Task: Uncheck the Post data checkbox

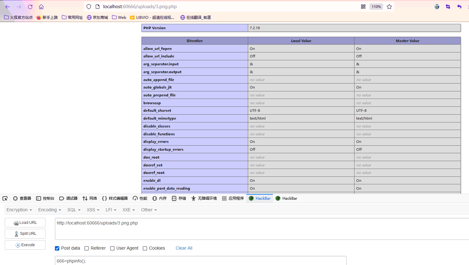Action: point(57,248)
